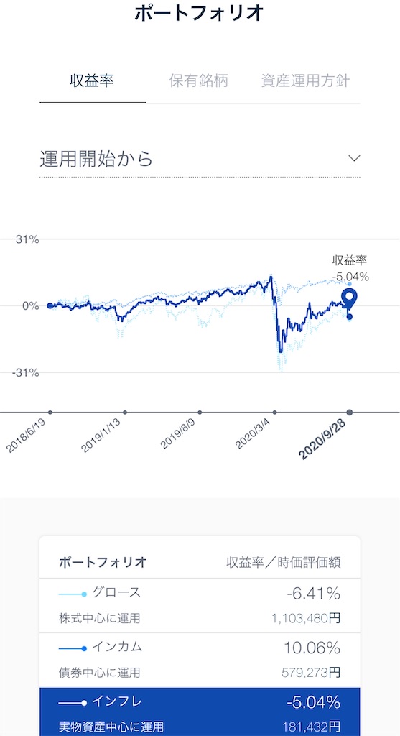Switch to the 保有銘柄 tab

(x=198, y=80)
